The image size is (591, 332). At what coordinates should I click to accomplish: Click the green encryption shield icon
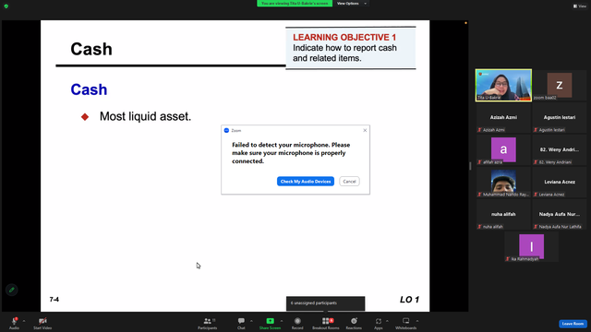click(x=6, y=6)
